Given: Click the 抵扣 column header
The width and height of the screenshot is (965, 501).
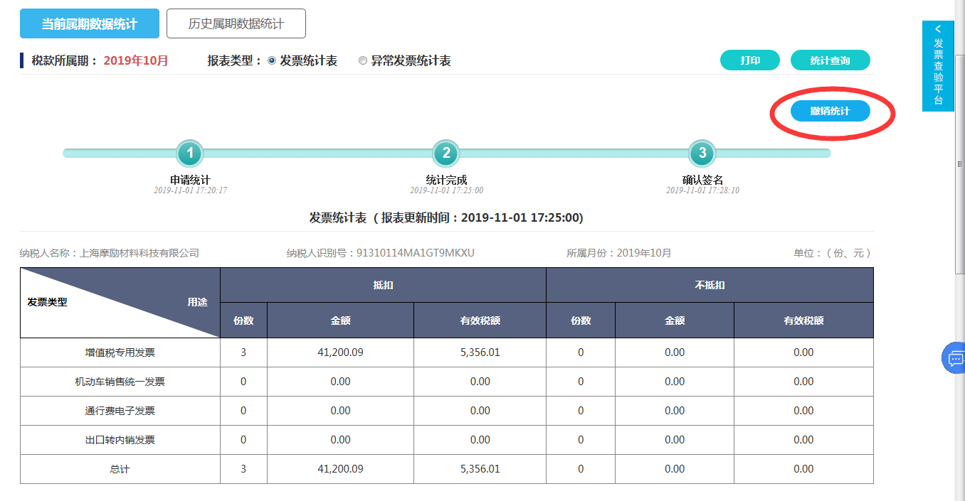Looking at the screenshot, I should pos(383,285).
